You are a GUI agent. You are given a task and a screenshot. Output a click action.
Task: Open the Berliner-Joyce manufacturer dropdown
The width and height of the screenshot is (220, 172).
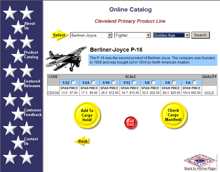click(91, 35)
